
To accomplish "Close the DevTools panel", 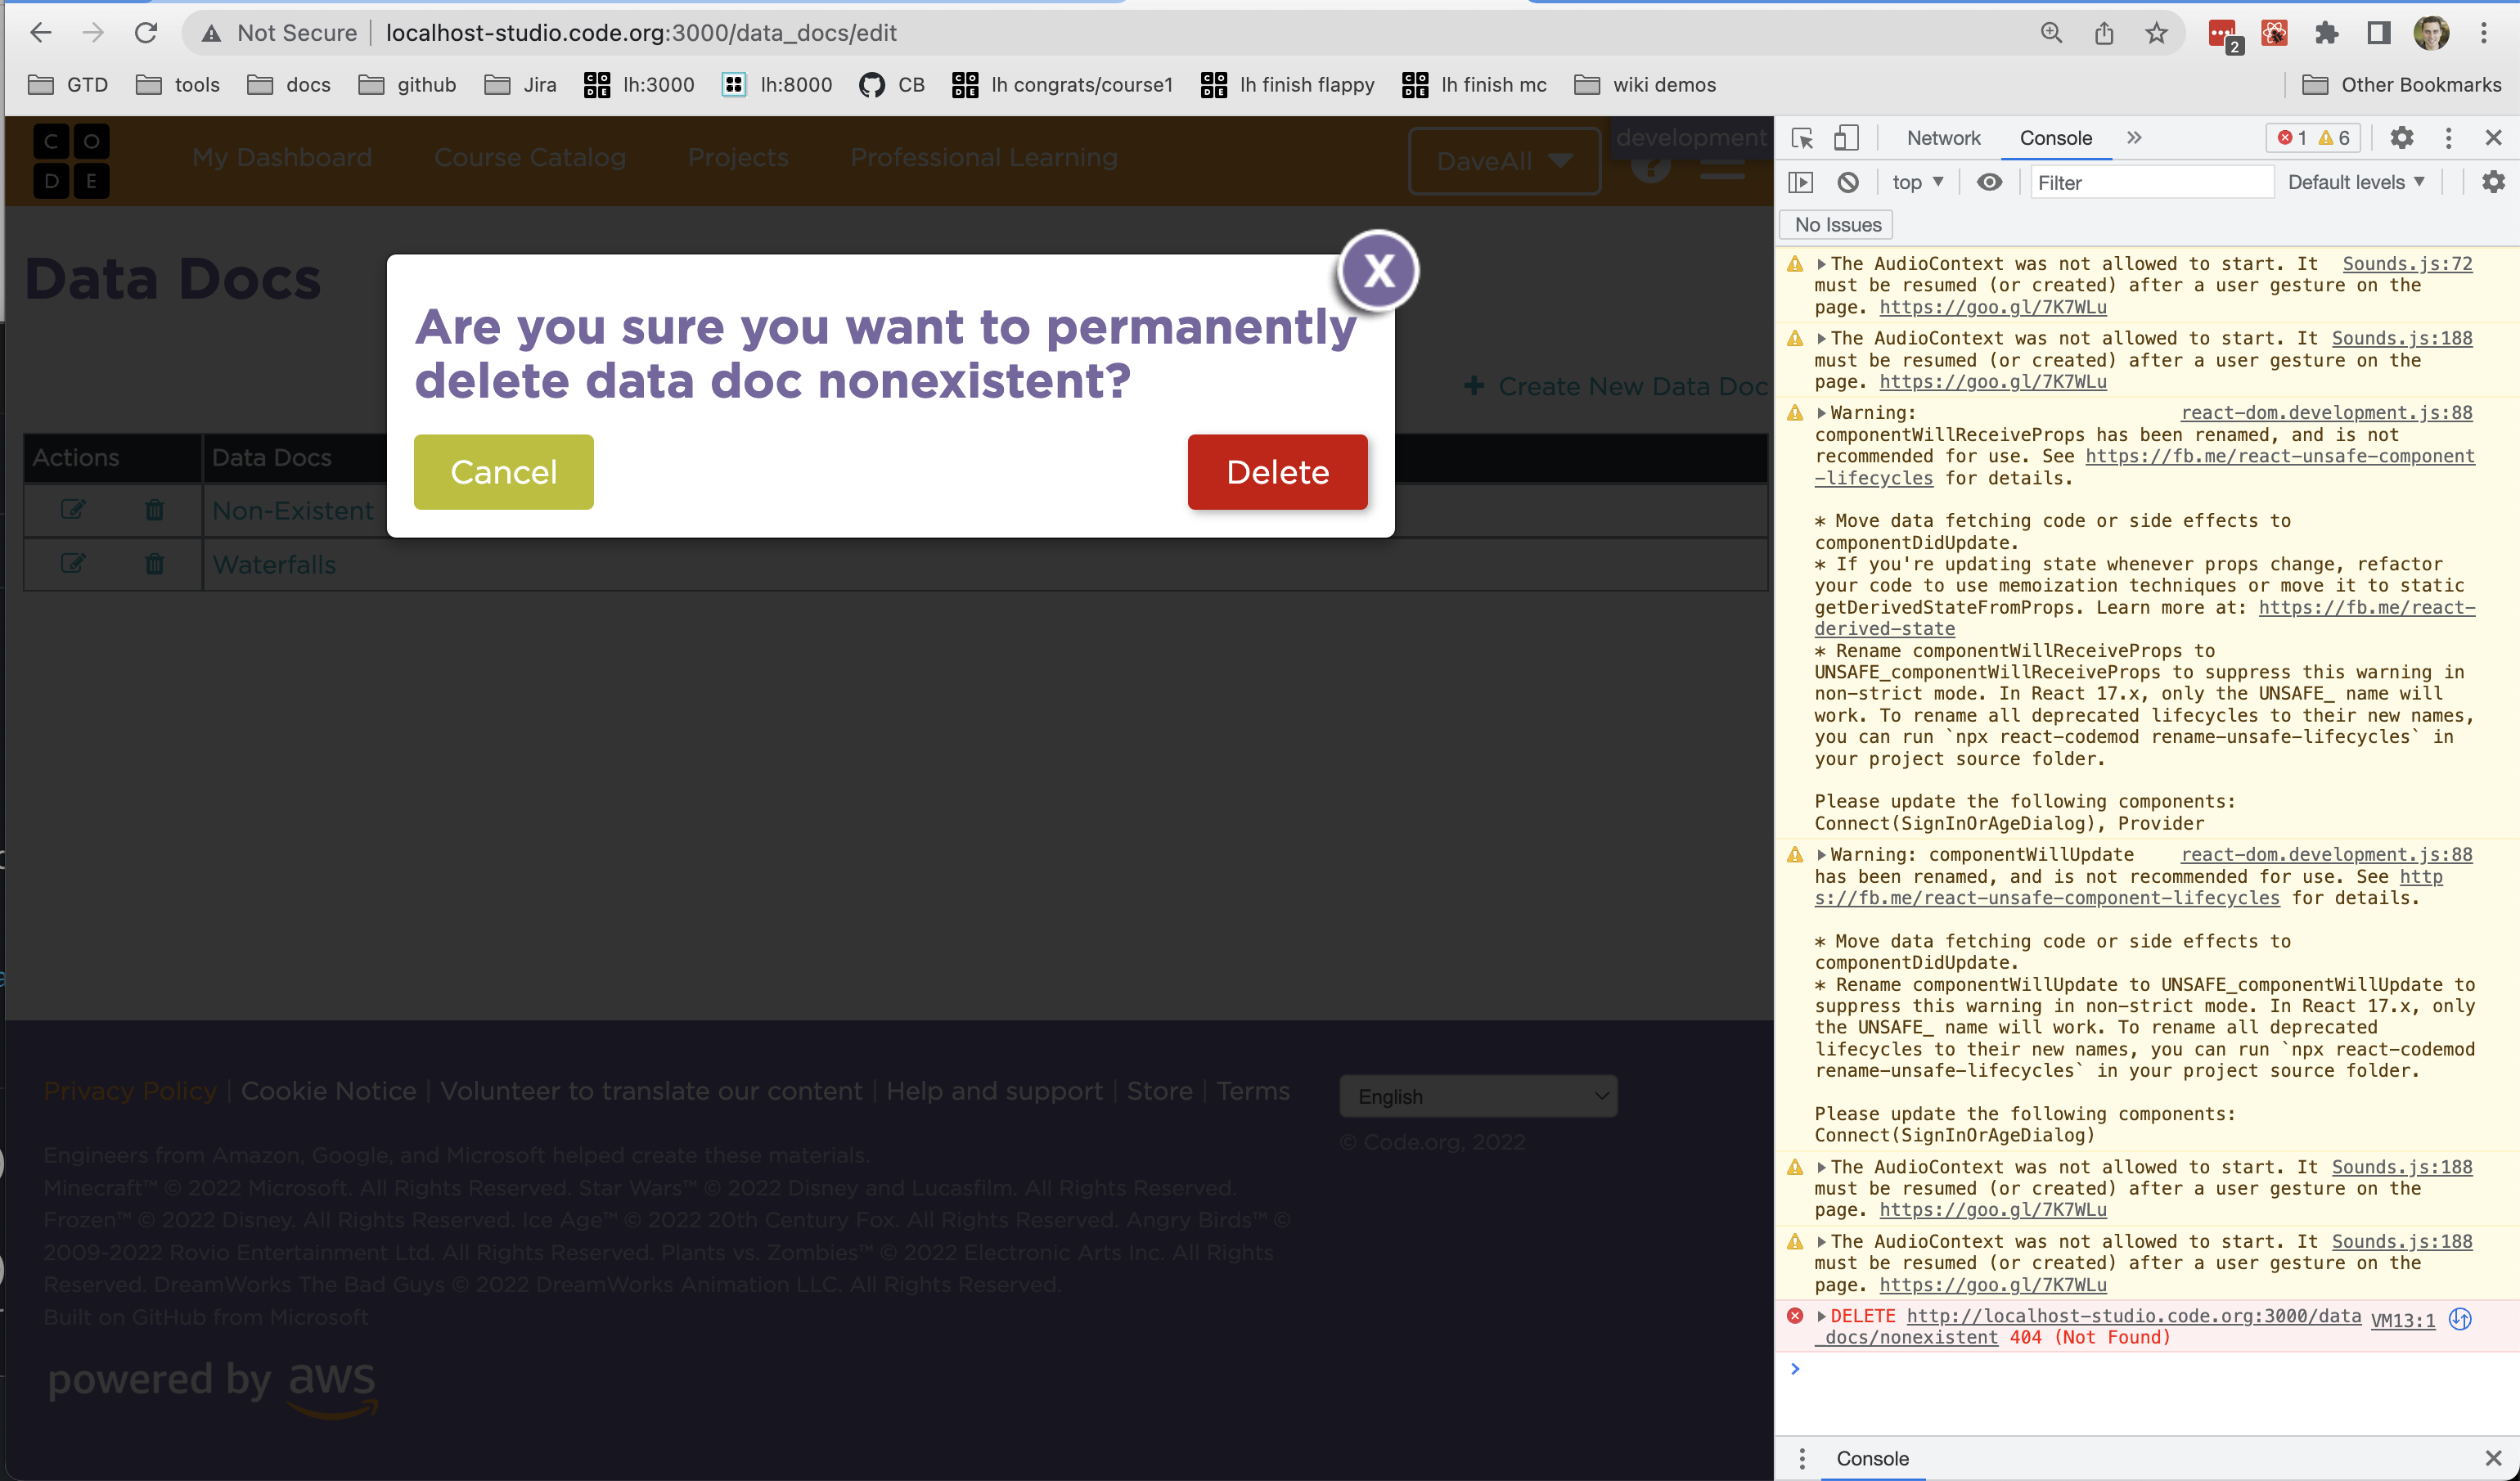I will pyautogui.click(x=2493, y=138).
